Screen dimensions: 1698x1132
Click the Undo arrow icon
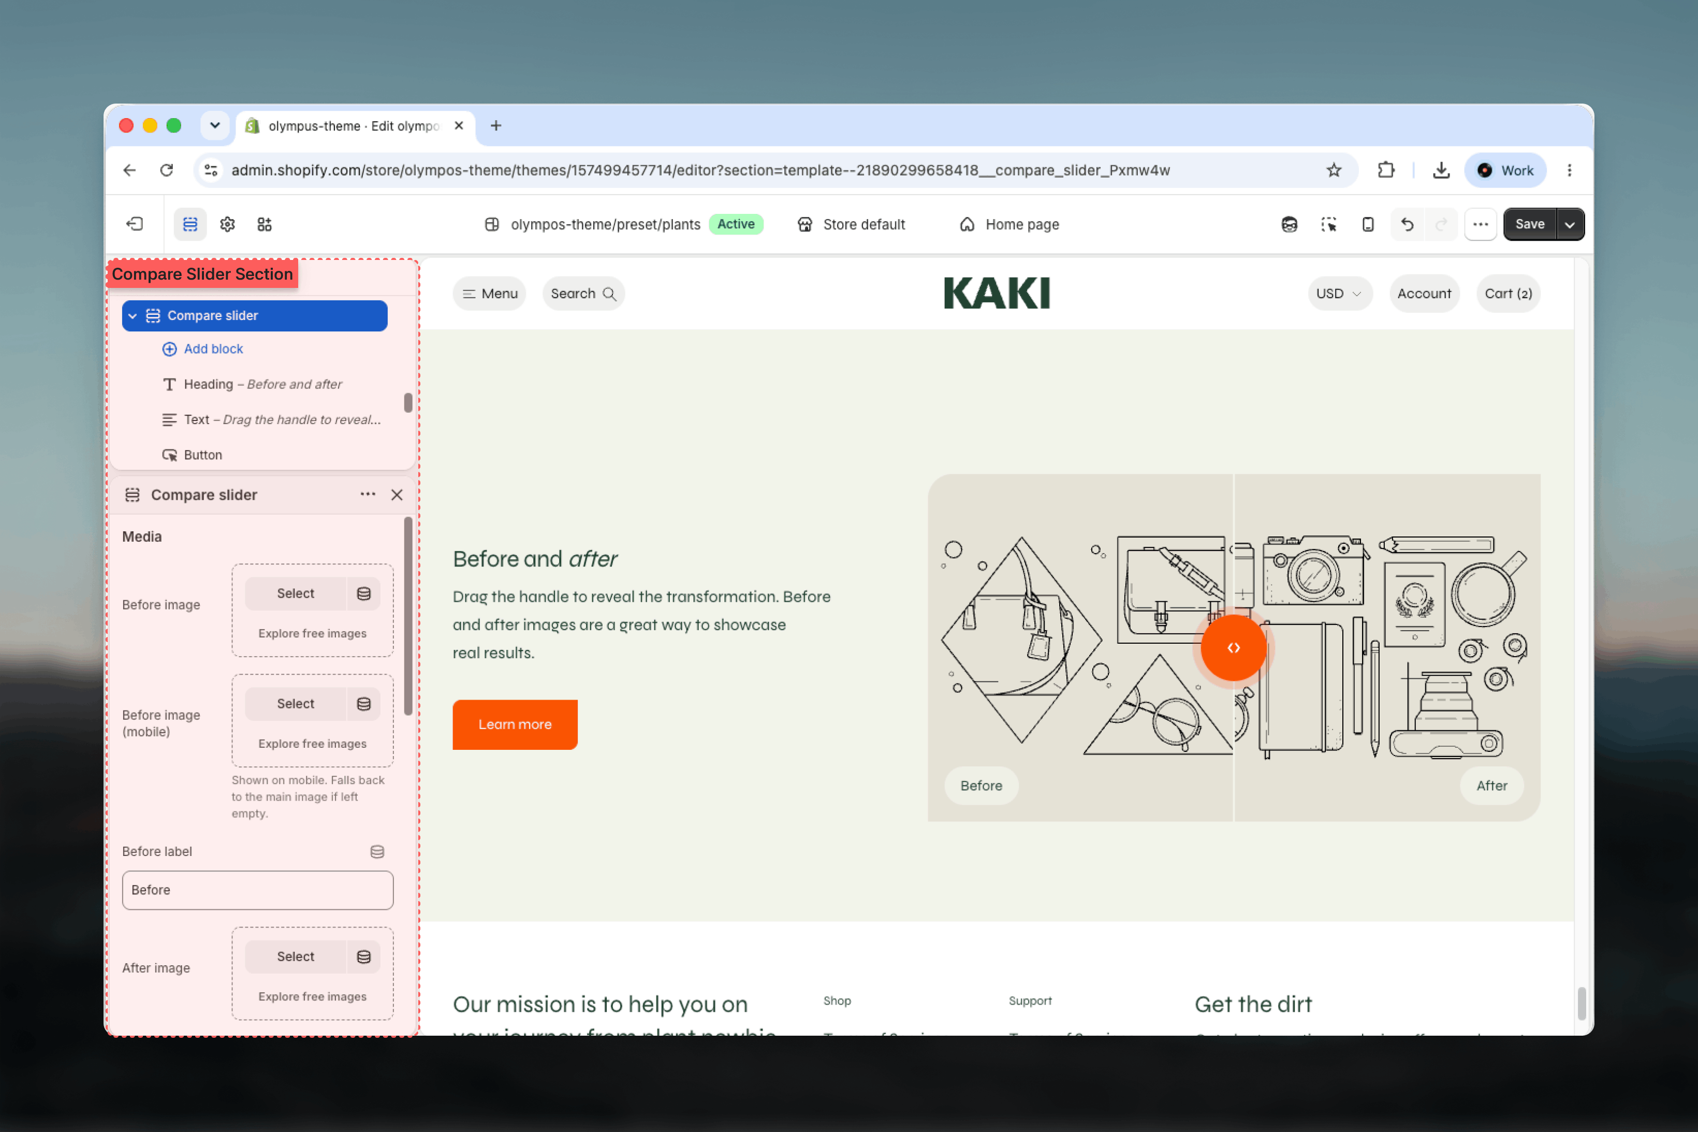(1407, 225)
